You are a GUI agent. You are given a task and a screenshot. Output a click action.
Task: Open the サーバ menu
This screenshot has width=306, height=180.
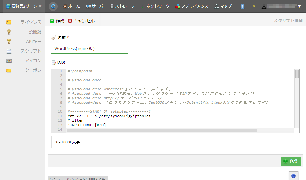(x=95, y=6)
